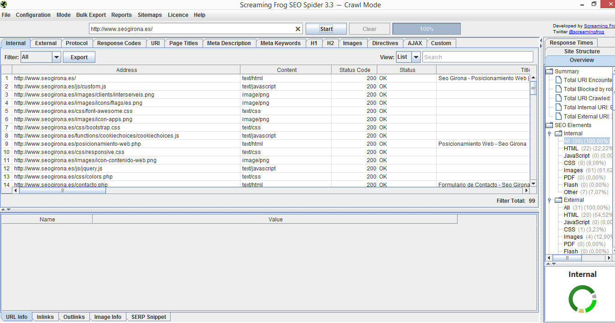The height and width of the screenshot is (323, 615).
Task: Switch to the AJAX tab
Action: 415,43
